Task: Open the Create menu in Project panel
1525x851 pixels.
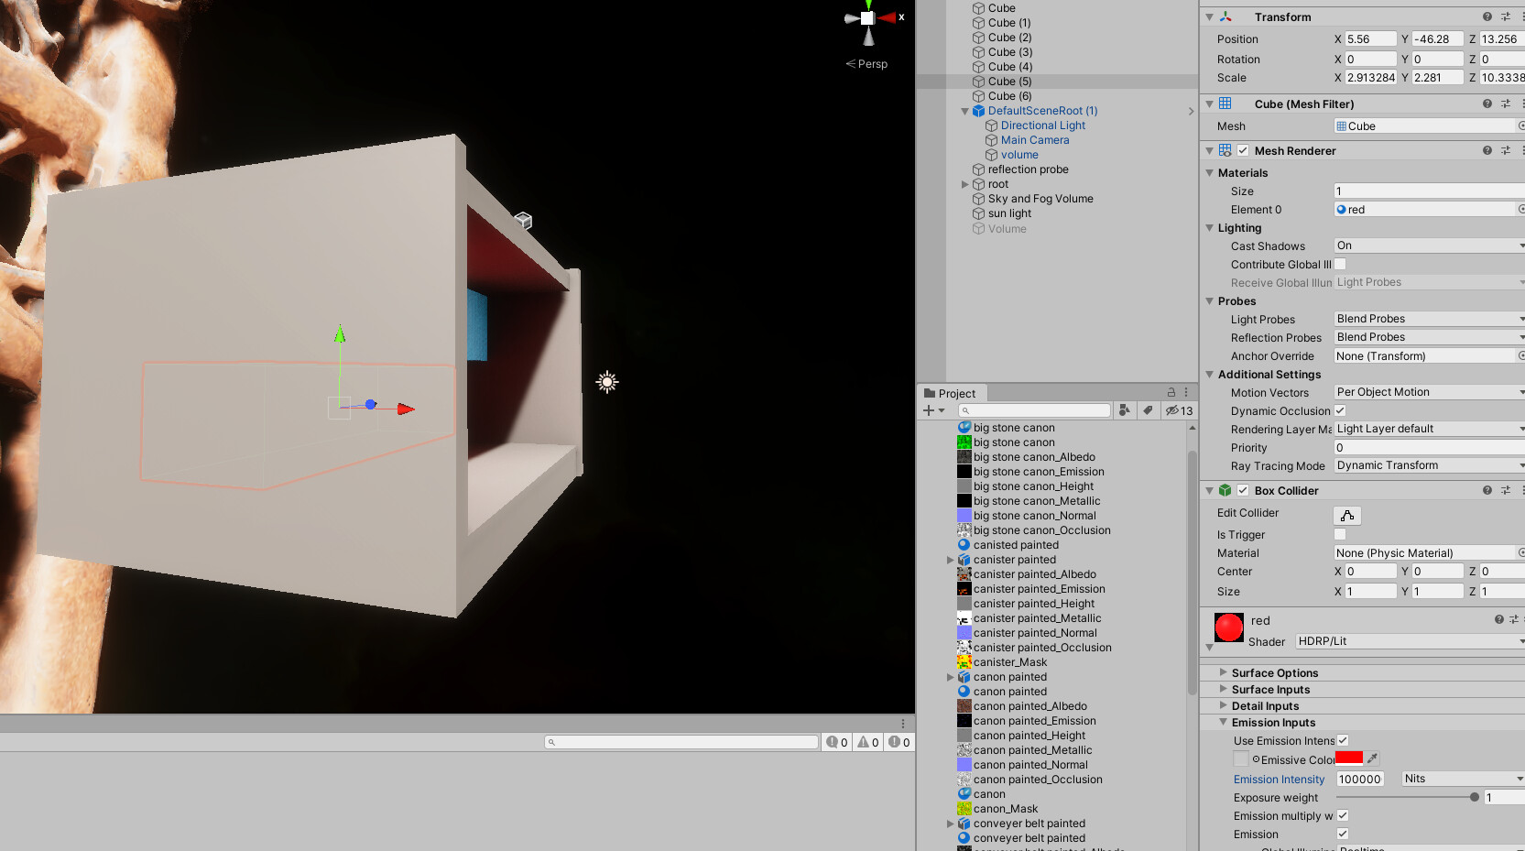Action: pos(929,409)
